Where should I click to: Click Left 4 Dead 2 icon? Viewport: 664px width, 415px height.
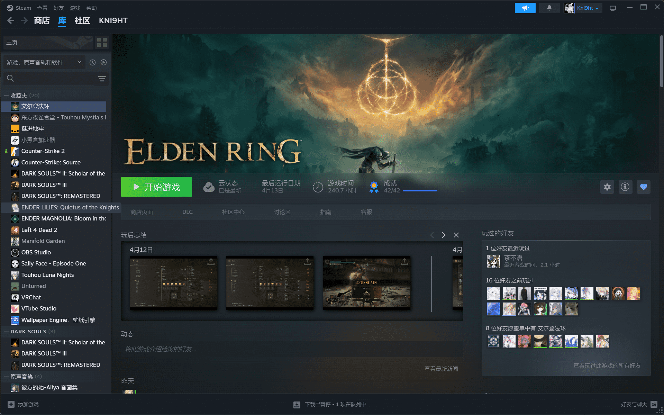[x=15, y=230]
